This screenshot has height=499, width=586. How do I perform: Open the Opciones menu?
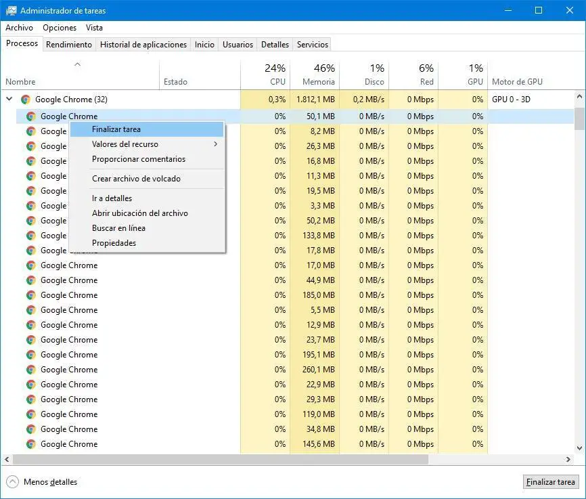click(60, 28)
